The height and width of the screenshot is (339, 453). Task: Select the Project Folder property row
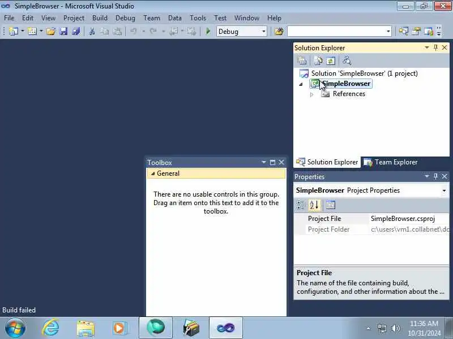(371, 229)
